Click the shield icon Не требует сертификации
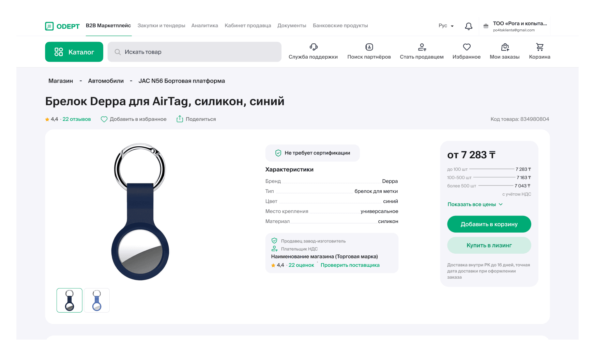The width and height of the screenshot is (595, 356). coord(278,153)
